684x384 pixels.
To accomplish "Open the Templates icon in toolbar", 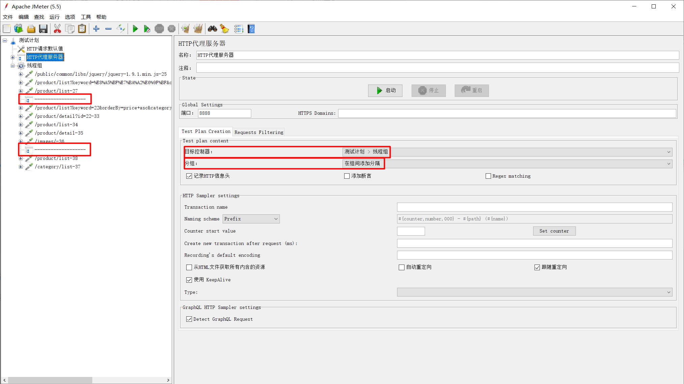I will pyautogui.click(x=19, y=29).
